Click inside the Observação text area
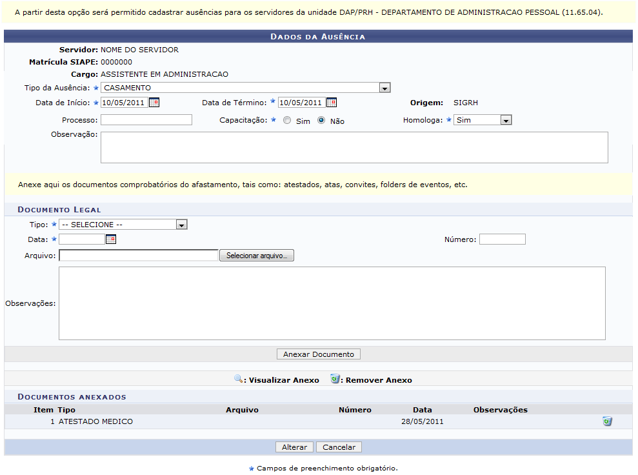 tap(354, 147)
